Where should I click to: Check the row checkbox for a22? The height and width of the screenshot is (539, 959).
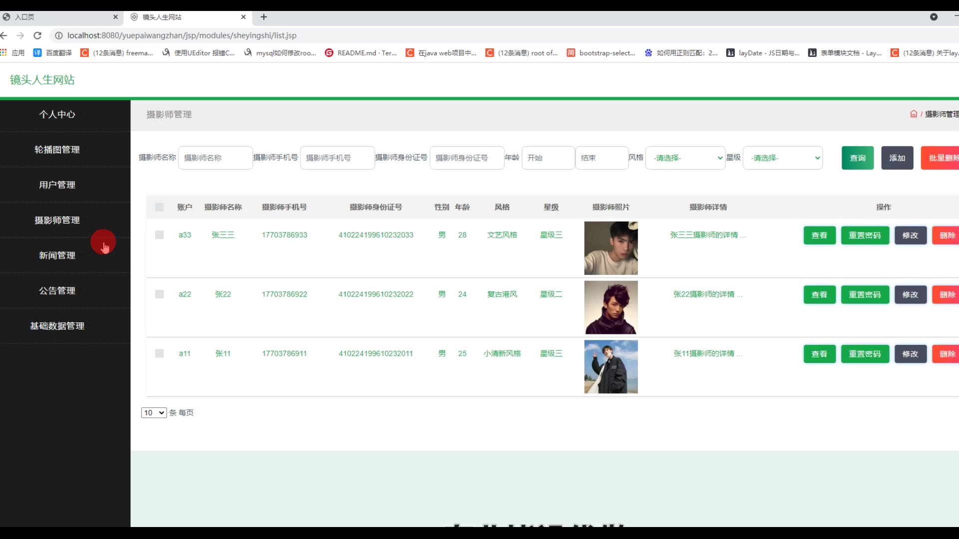(159, 294)
